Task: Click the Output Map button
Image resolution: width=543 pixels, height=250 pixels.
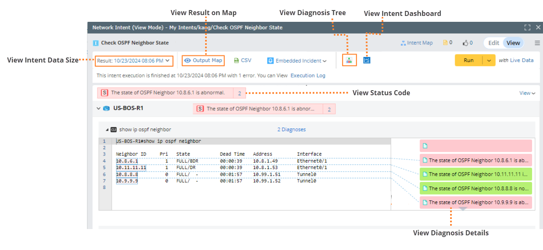Action: coord(203,60)
